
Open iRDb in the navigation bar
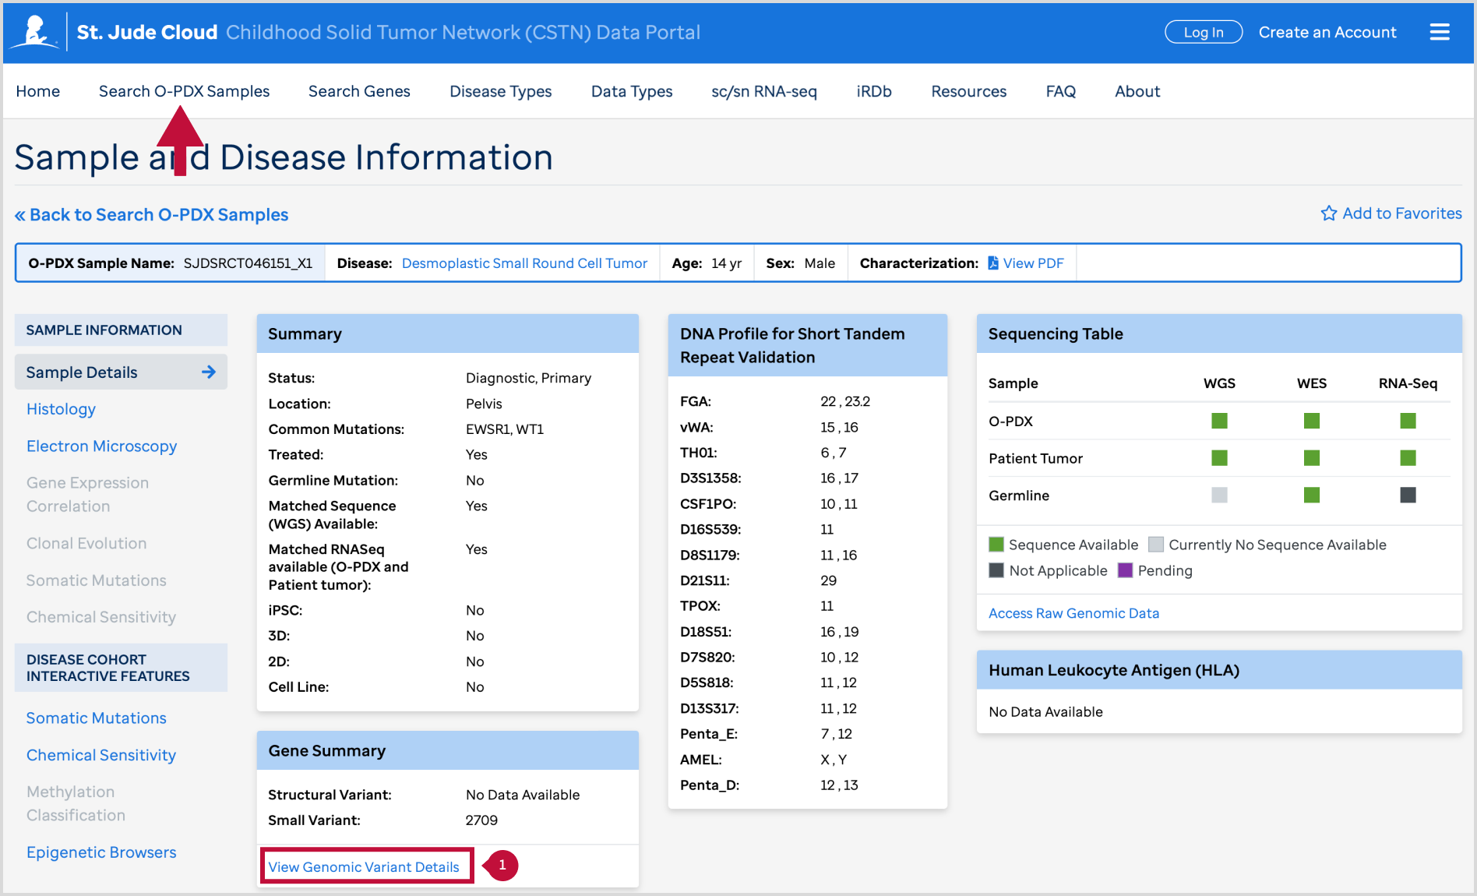[874, 91]
